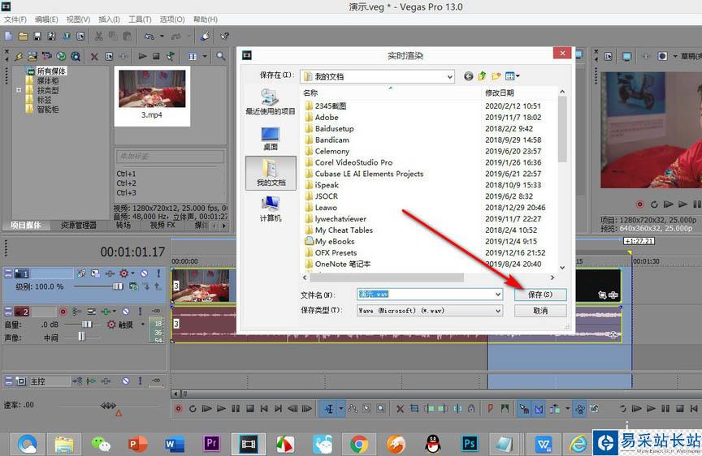Toggle solo on the 主控 bus track
This screenshot has height=456, width=702.
pos(140,381)
